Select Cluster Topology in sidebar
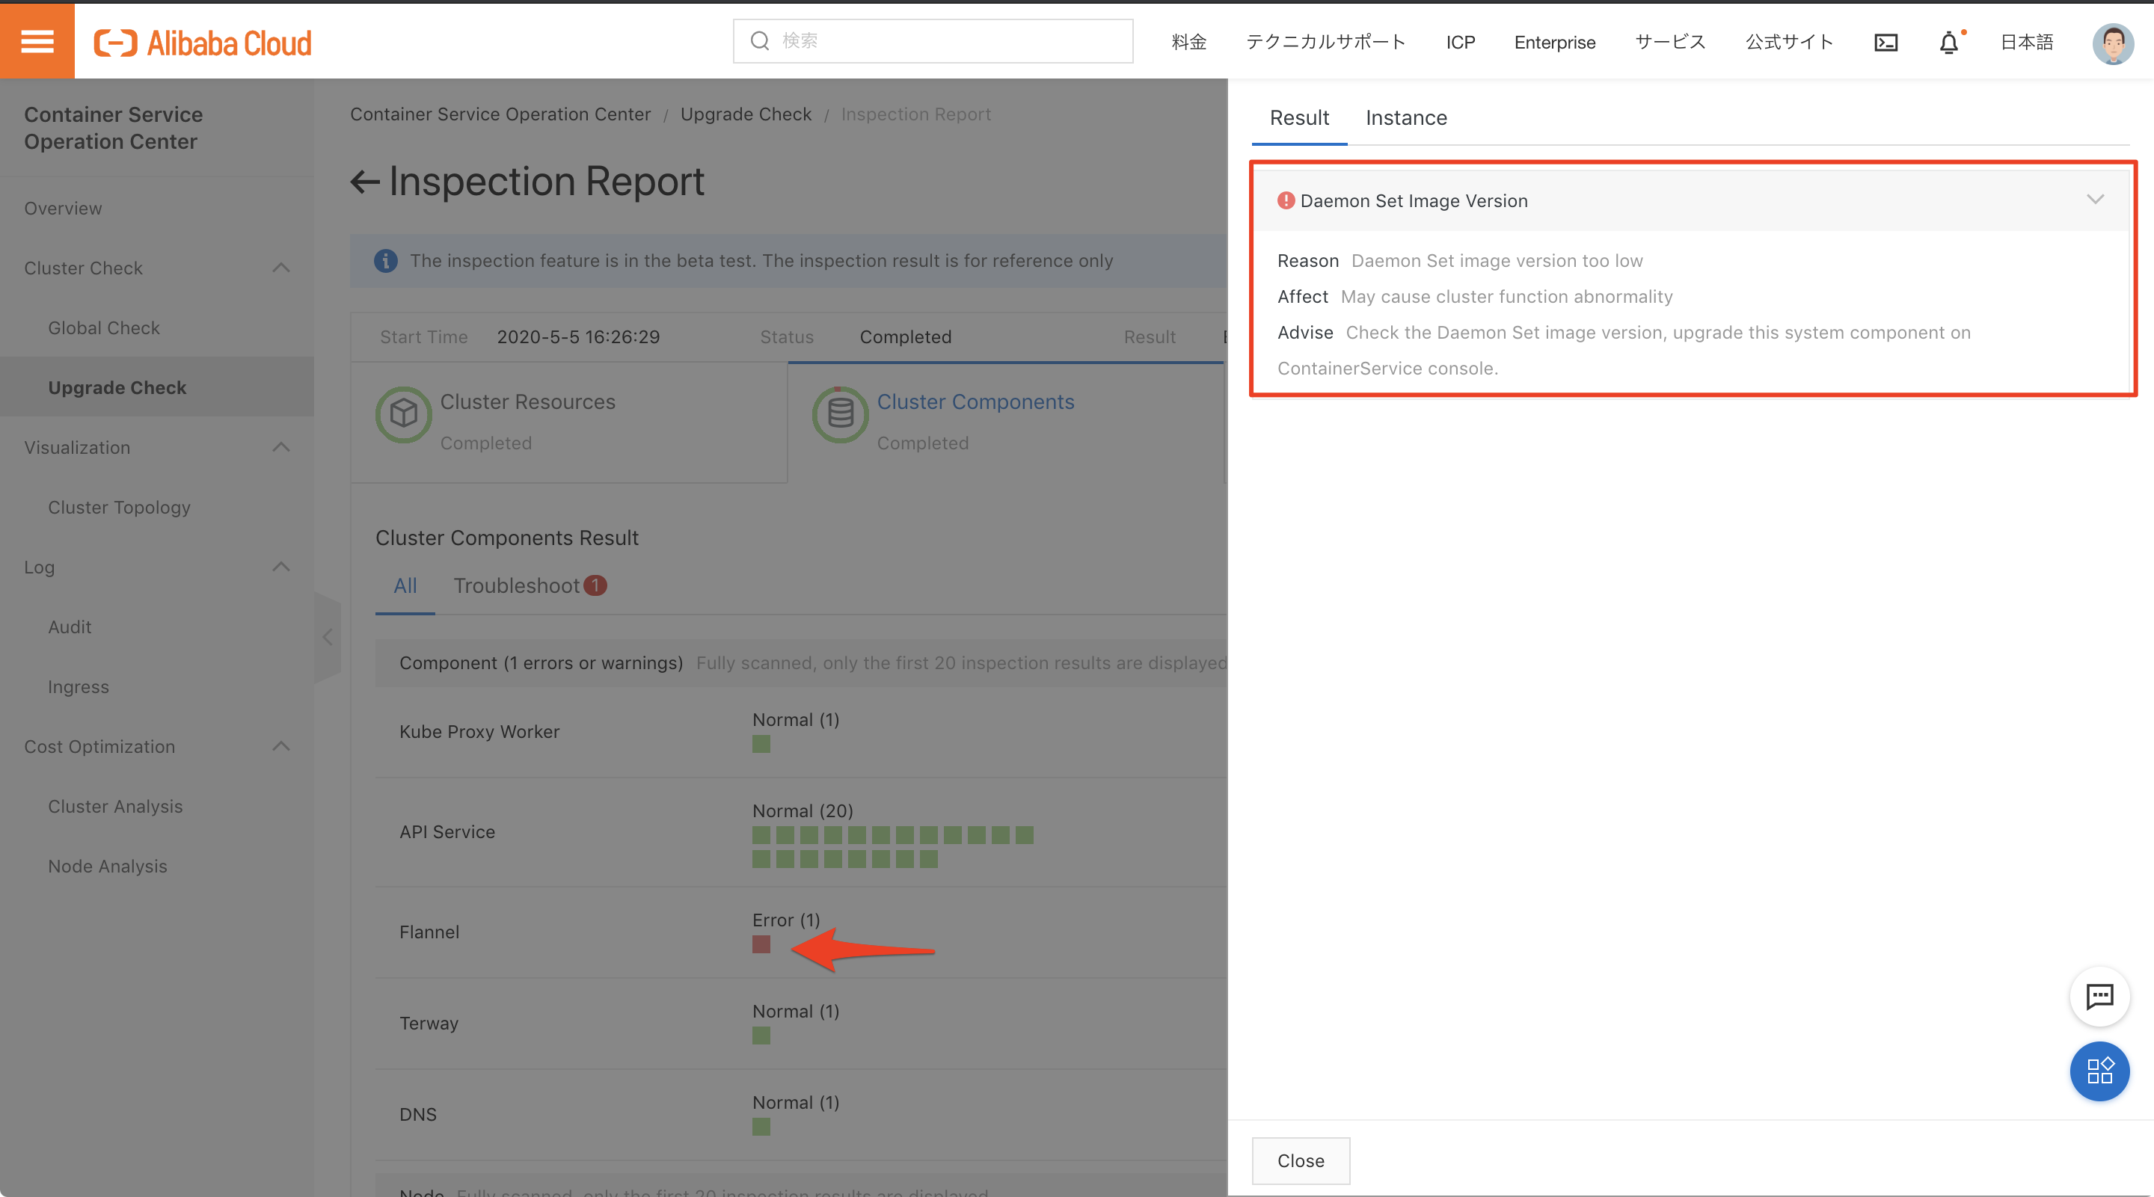 [120, 508]
